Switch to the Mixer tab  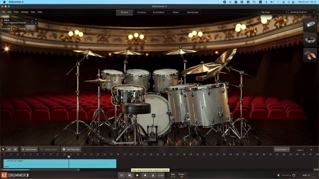coord(175,12)
